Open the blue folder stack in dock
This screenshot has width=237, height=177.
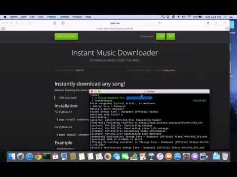pos(216,156)
